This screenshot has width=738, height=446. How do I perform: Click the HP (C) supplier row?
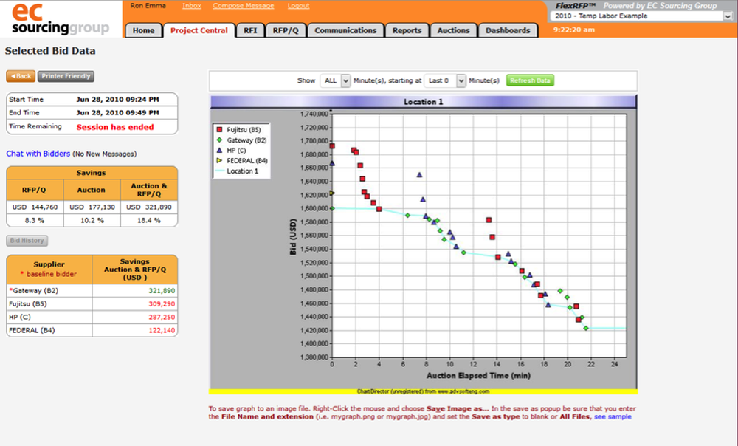(x=92, y=318)
